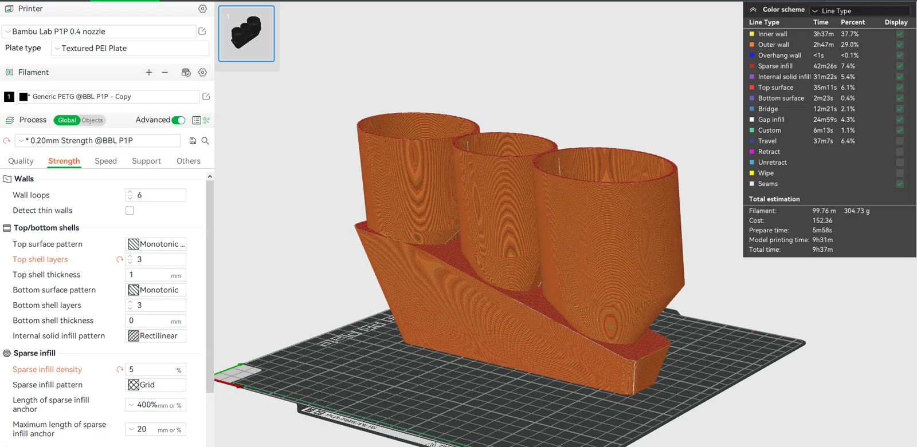This screenshot has height=447, width=917.
Task: Click the Top shell thickness field
Action: coord(156,275)
